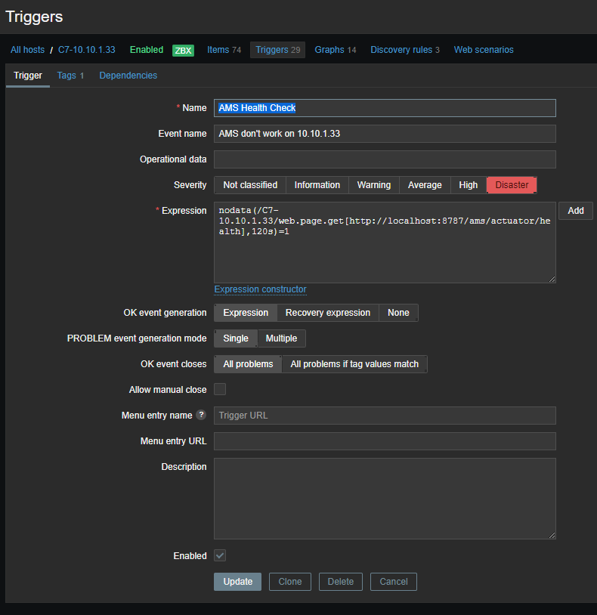Open the Dependencies tab
Viewport: 597px width, 615px height.
click(x=128, y=76)
